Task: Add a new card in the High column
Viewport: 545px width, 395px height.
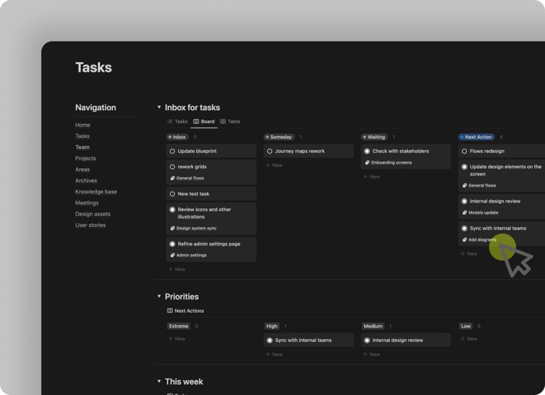Action: click(x=274, y=354)
